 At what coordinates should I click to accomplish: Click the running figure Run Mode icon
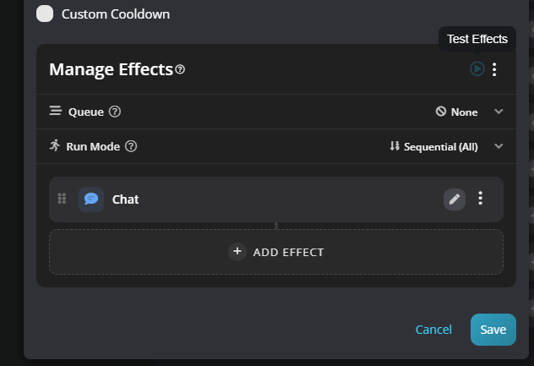click(x=56, y=146)
